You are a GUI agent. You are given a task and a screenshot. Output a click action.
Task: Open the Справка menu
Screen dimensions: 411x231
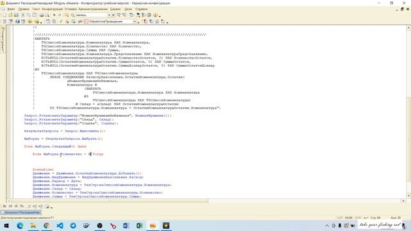141,9
